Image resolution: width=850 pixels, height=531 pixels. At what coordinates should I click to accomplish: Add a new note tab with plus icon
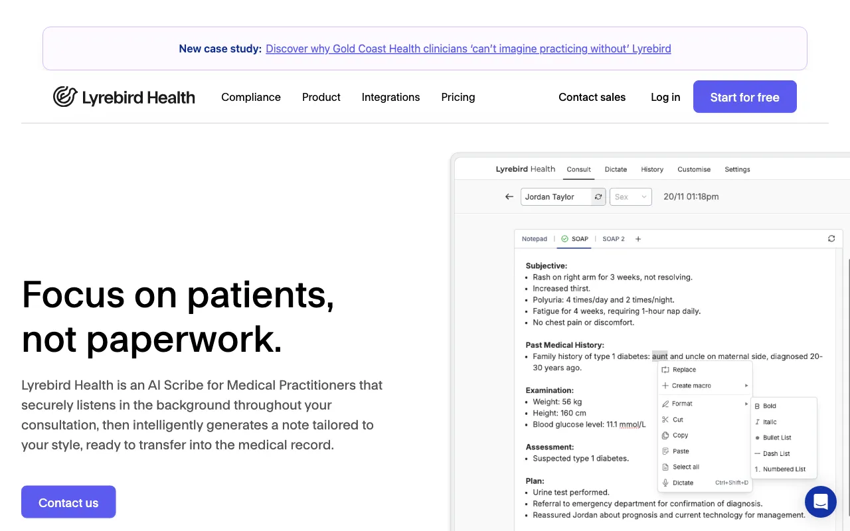click(x=638, y=239)
